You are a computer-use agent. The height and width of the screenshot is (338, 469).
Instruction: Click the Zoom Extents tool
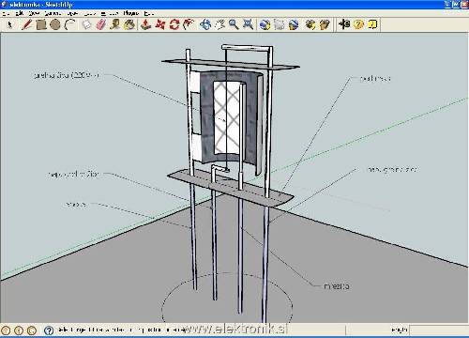pos(249,24)
